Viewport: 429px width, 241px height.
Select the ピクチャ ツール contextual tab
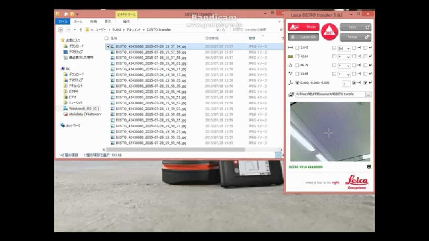coord(126,15)
